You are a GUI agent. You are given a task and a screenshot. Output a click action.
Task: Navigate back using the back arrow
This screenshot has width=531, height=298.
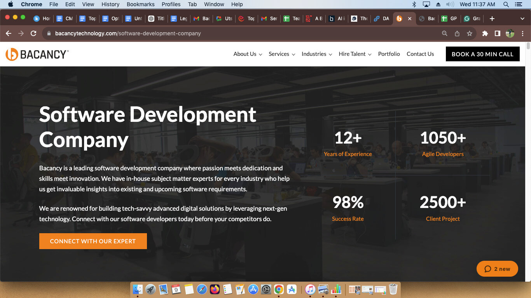[x=8, y=33]
